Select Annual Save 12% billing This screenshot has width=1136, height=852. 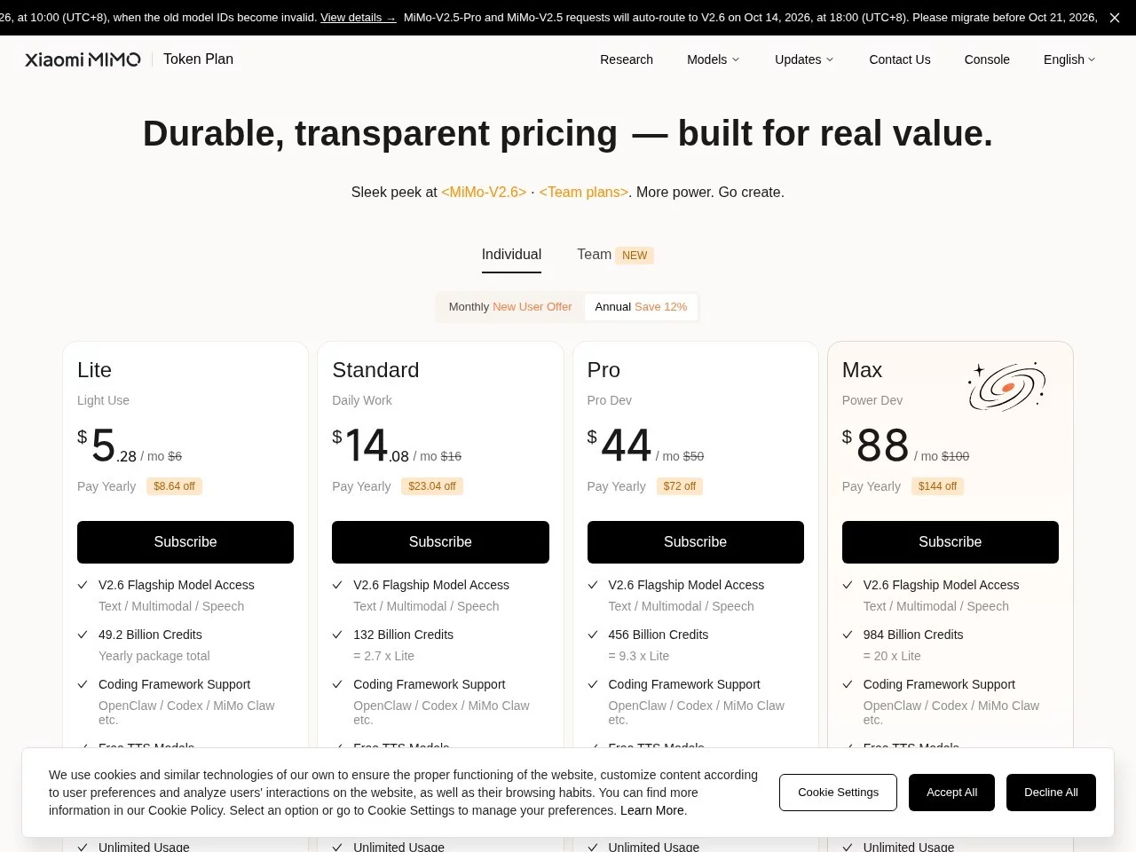641,307
